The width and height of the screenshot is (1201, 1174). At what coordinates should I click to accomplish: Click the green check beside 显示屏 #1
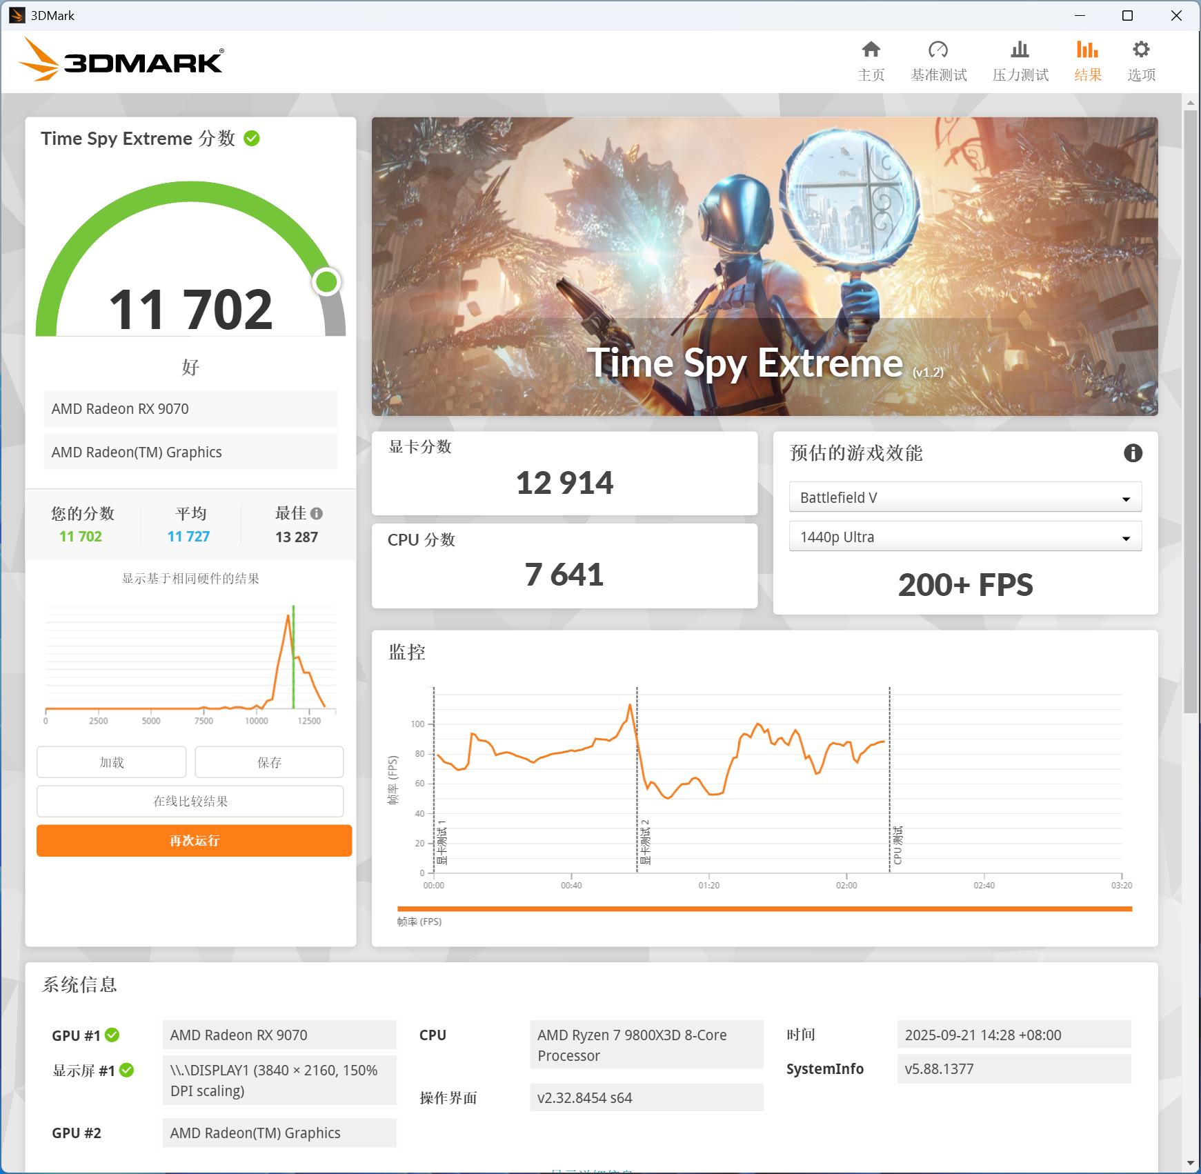(x=127, y=1070)
